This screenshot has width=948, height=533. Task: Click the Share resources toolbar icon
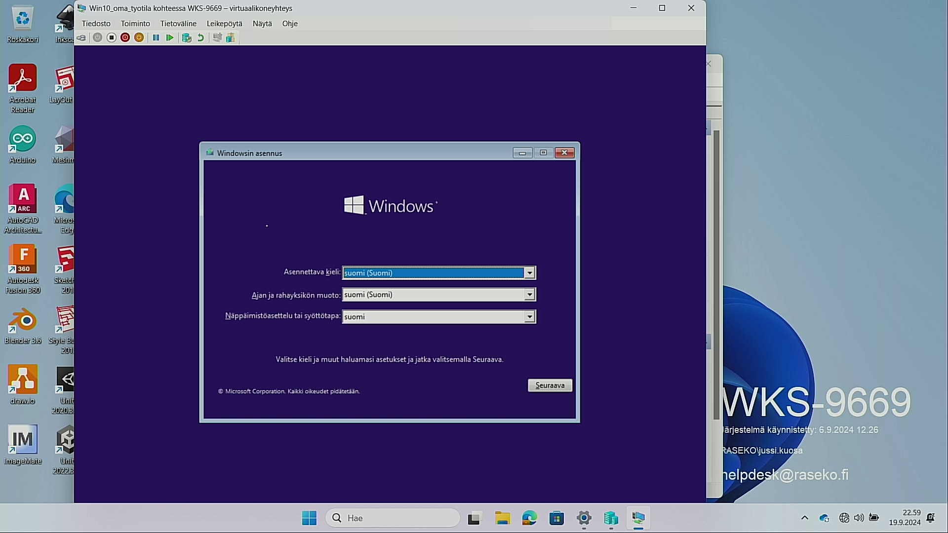coord(231,38)
